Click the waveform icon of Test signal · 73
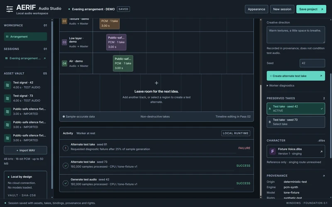This screenshot has height=207, width=332. [7, 99]
